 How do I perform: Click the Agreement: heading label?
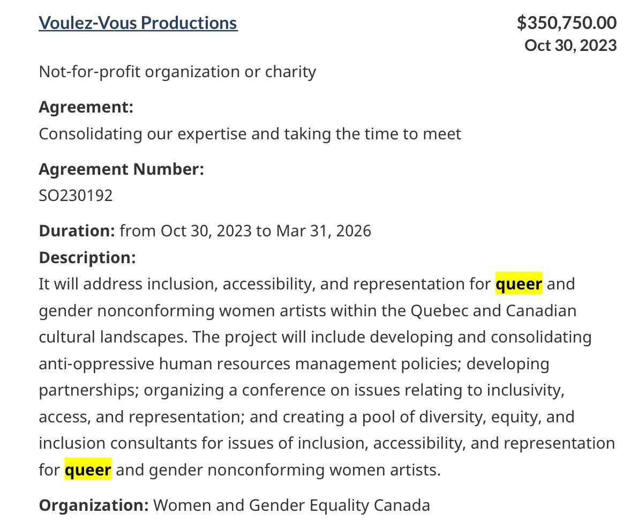(x=86, y=107)
